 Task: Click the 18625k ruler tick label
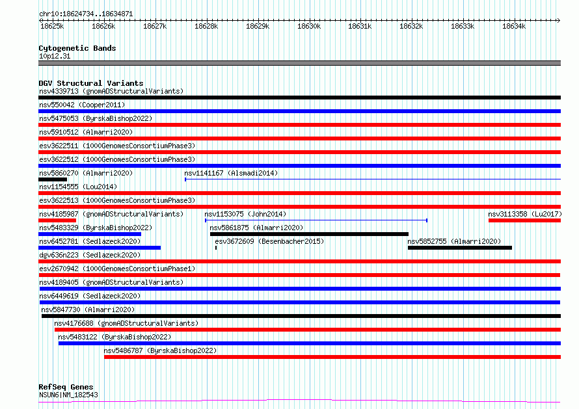(x=52, y=26)
